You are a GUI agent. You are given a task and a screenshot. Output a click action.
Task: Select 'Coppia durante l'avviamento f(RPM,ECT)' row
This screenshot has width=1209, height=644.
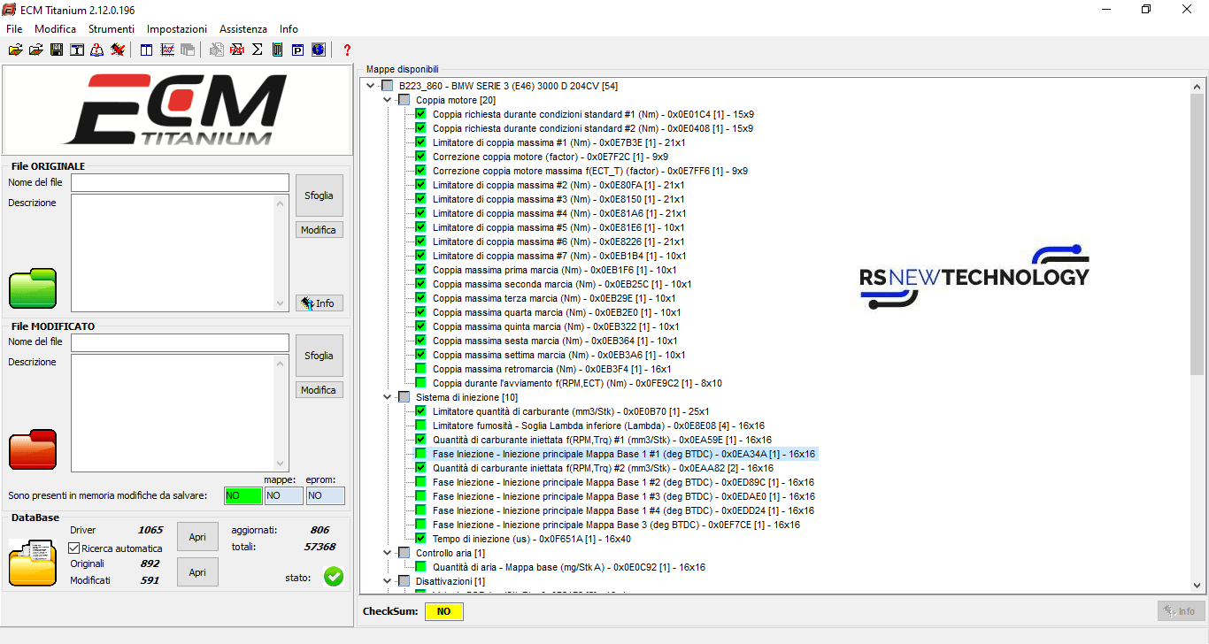click(577, 383)
